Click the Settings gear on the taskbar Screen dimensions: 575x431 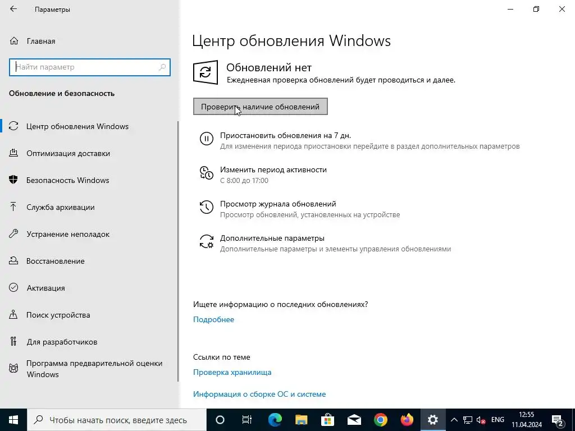click(x=433, y=420)
